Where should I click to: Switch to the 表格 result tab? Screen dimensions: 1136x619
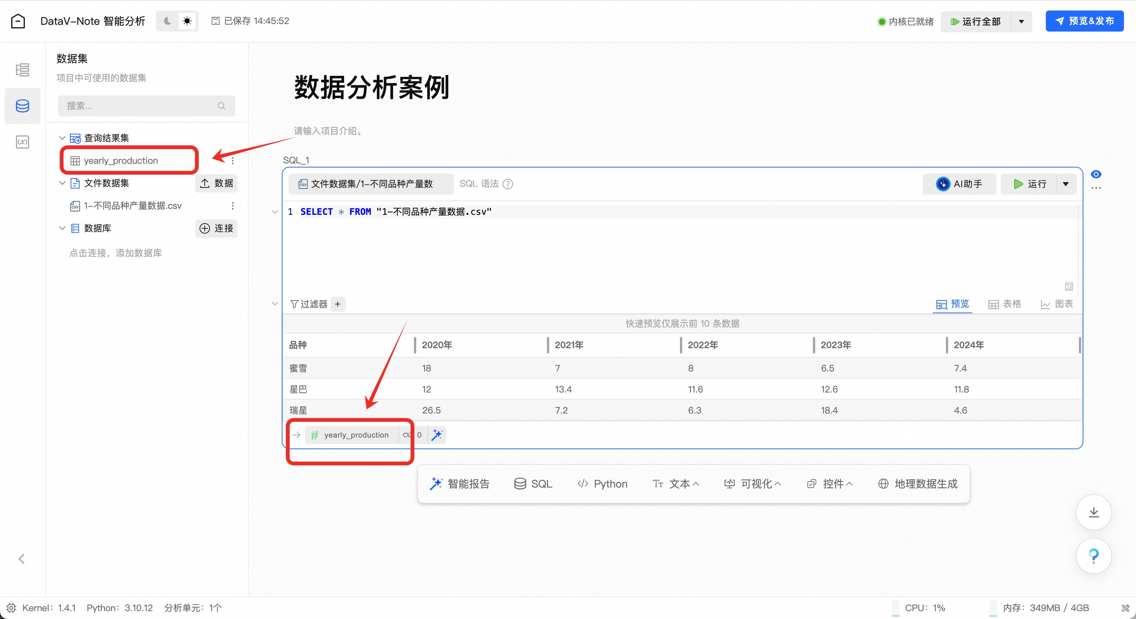click(x=1005, y=304)
